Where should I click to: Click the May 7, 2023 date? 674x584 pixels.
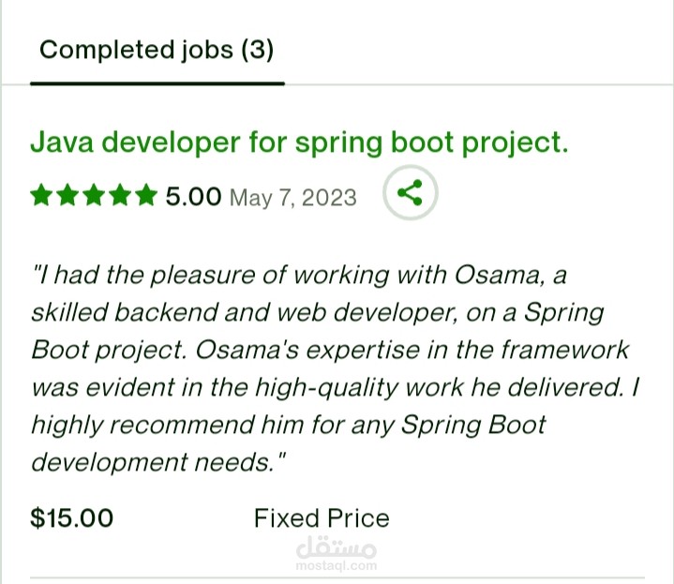[x=293, y=198]
